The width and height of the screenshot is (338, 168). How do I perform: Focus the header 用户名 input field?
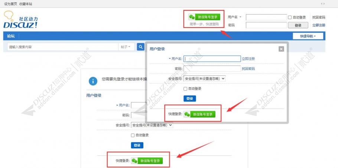pyautogui.click(x=266, y=17)
